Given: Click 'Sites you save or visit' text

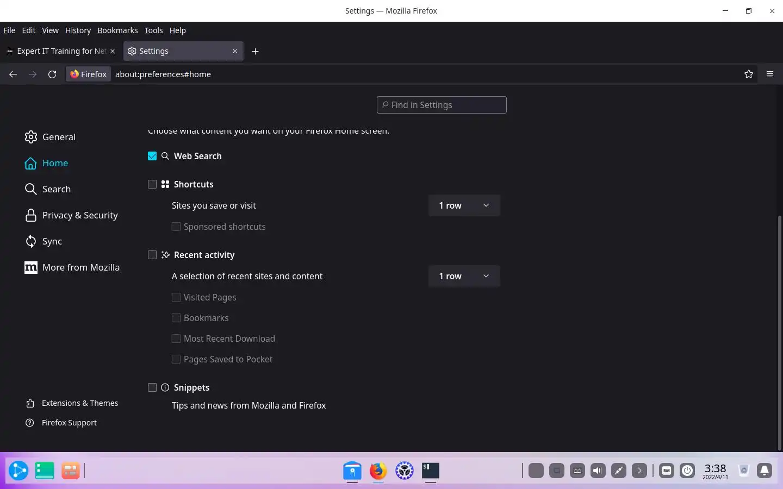Looking at the screenshot, I should pos(214,205).
